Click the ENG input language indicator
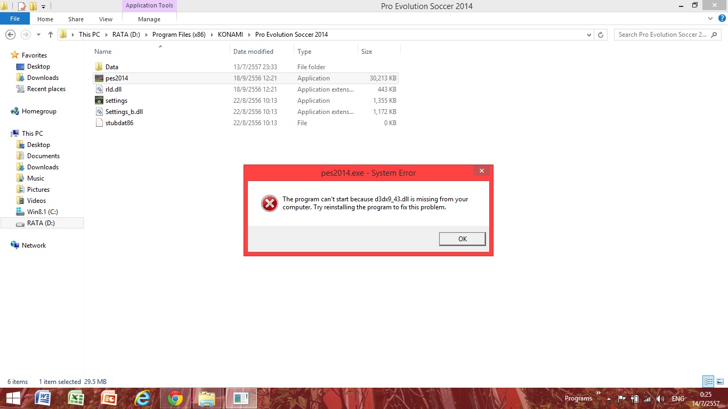This screenshot has width=728, height=409. (x=678, y=398)
